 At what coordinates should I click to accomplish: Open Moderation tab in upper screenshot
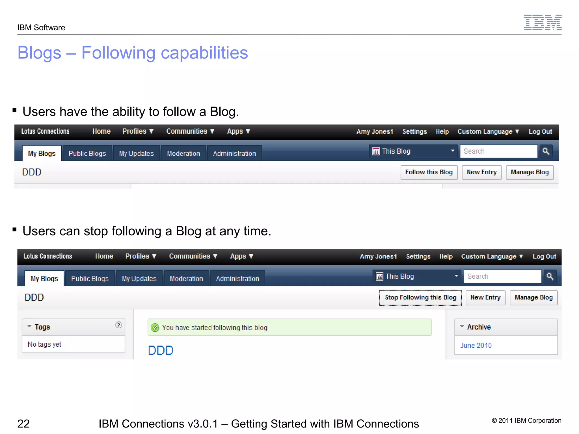coord(183,153)
